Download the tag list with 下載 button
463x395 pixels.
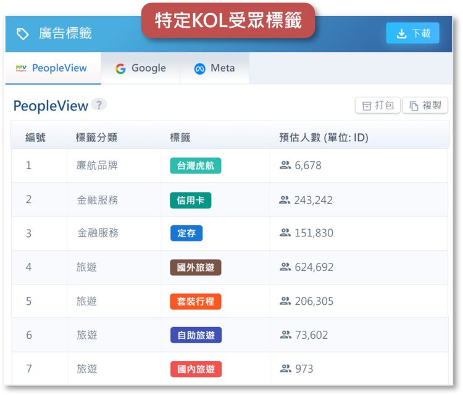(x=412, y=33)
